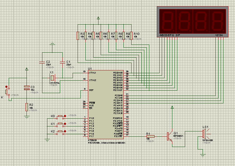
Task: Select ground terminal under resistor R2
Action: coord(27,117)
